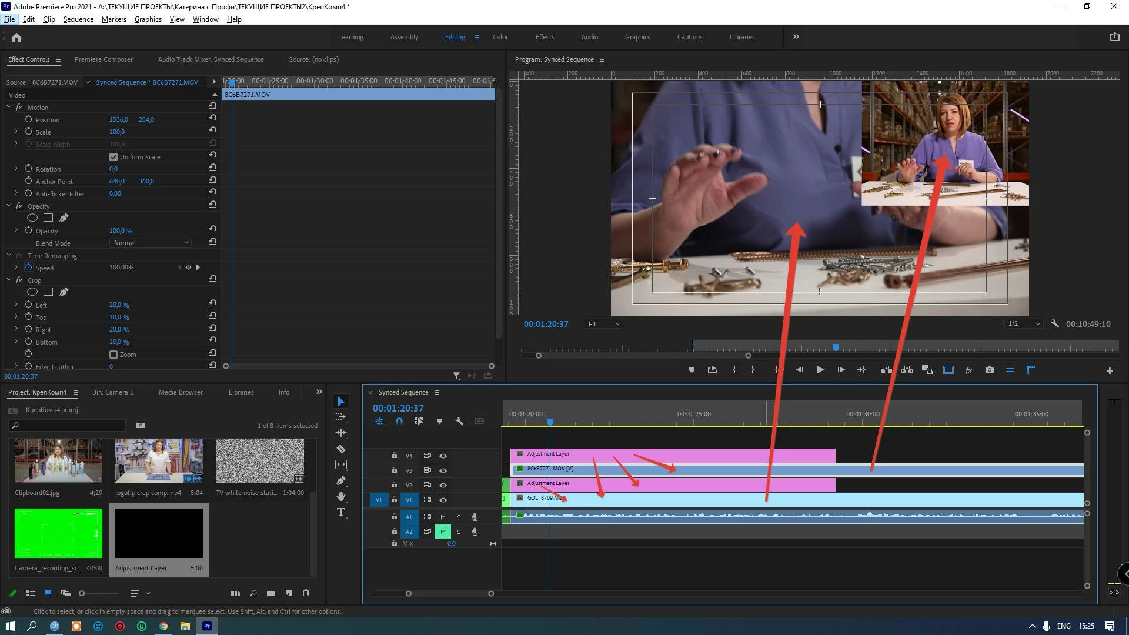Select the Pen tool in the timeline toolbar
Screen dimensions: 1129x635
(341, 480)
